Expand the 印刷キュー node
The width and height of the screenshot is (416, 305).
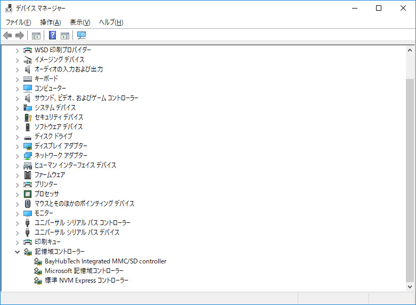(x=17, y=242)
